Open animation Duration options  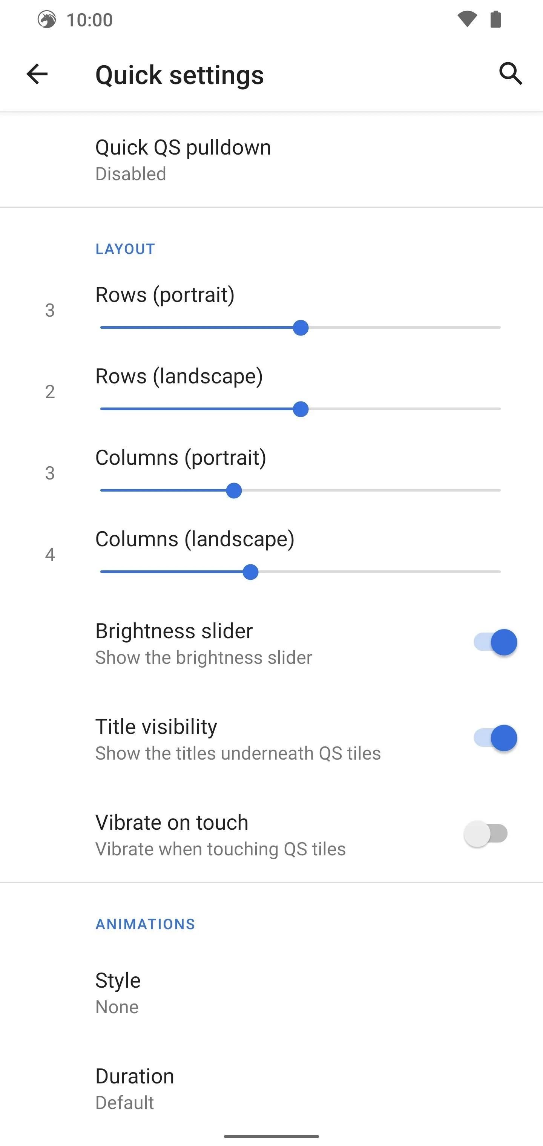point(271,1088)
